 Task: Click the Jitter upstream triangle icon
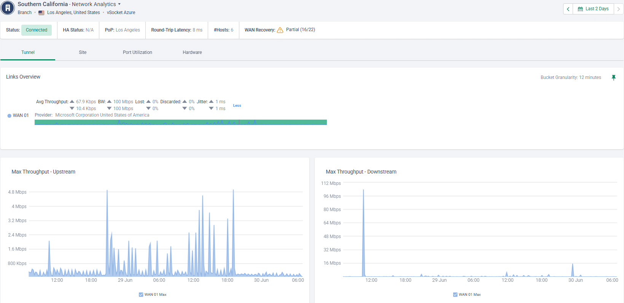(x=211, y=101)
